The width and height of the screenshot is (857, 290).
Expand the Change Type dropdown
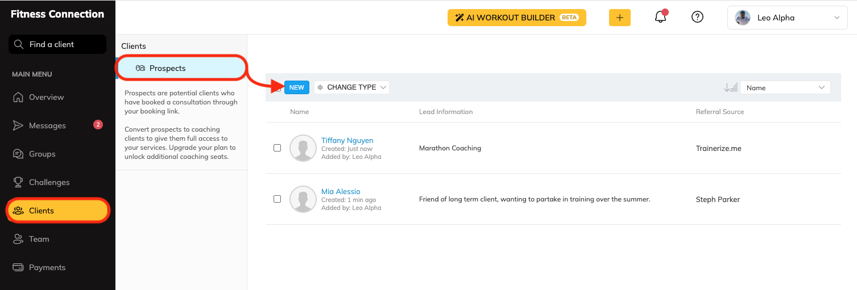tap(351, 87)
